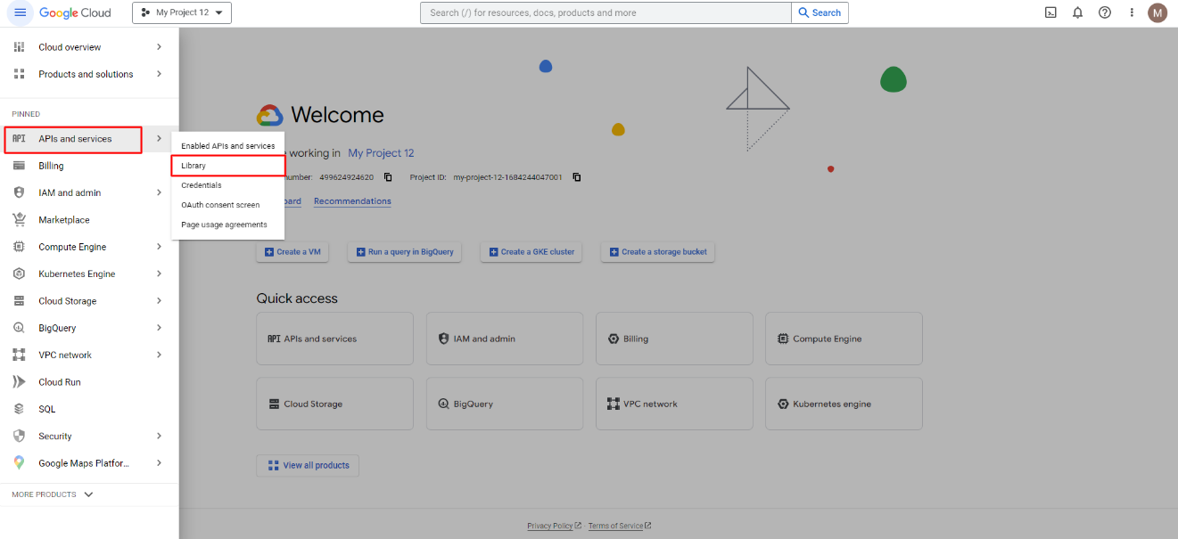Open the hamburger navigation menu
This screenshot has height=539, width=1178.
[20, 12]
